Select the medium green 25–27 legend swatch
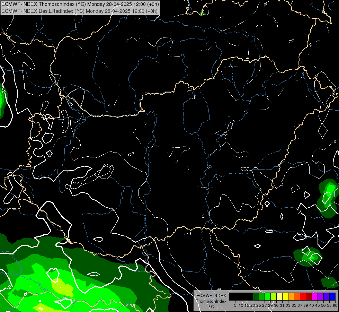Image resolution: width=339 pixels, height=312 pixels. [261, 296]
